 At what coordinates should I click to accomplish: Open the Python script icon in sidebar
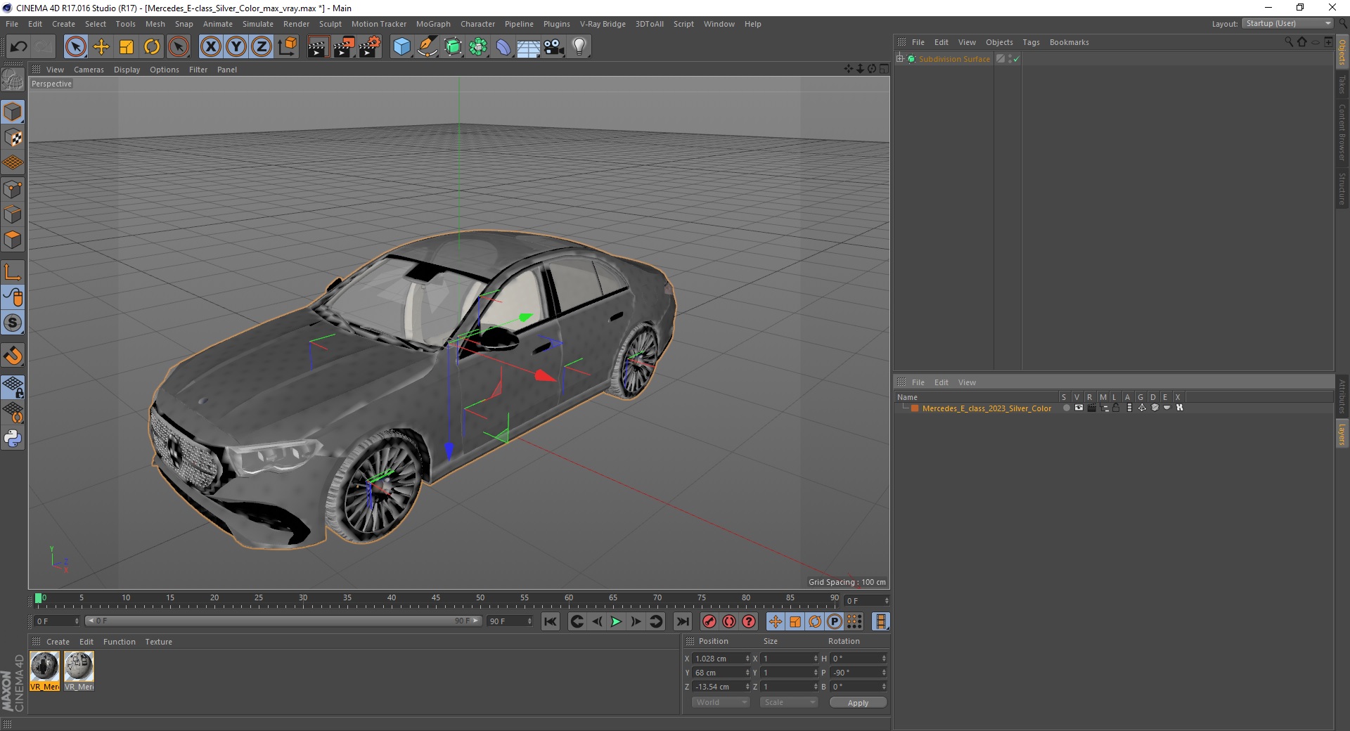(x=13, y=439)
